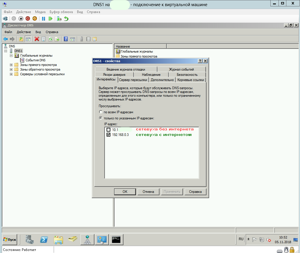300x253 pixels.
Task: Click the new record list toolbar icon
Action: [x=88, y=39]
